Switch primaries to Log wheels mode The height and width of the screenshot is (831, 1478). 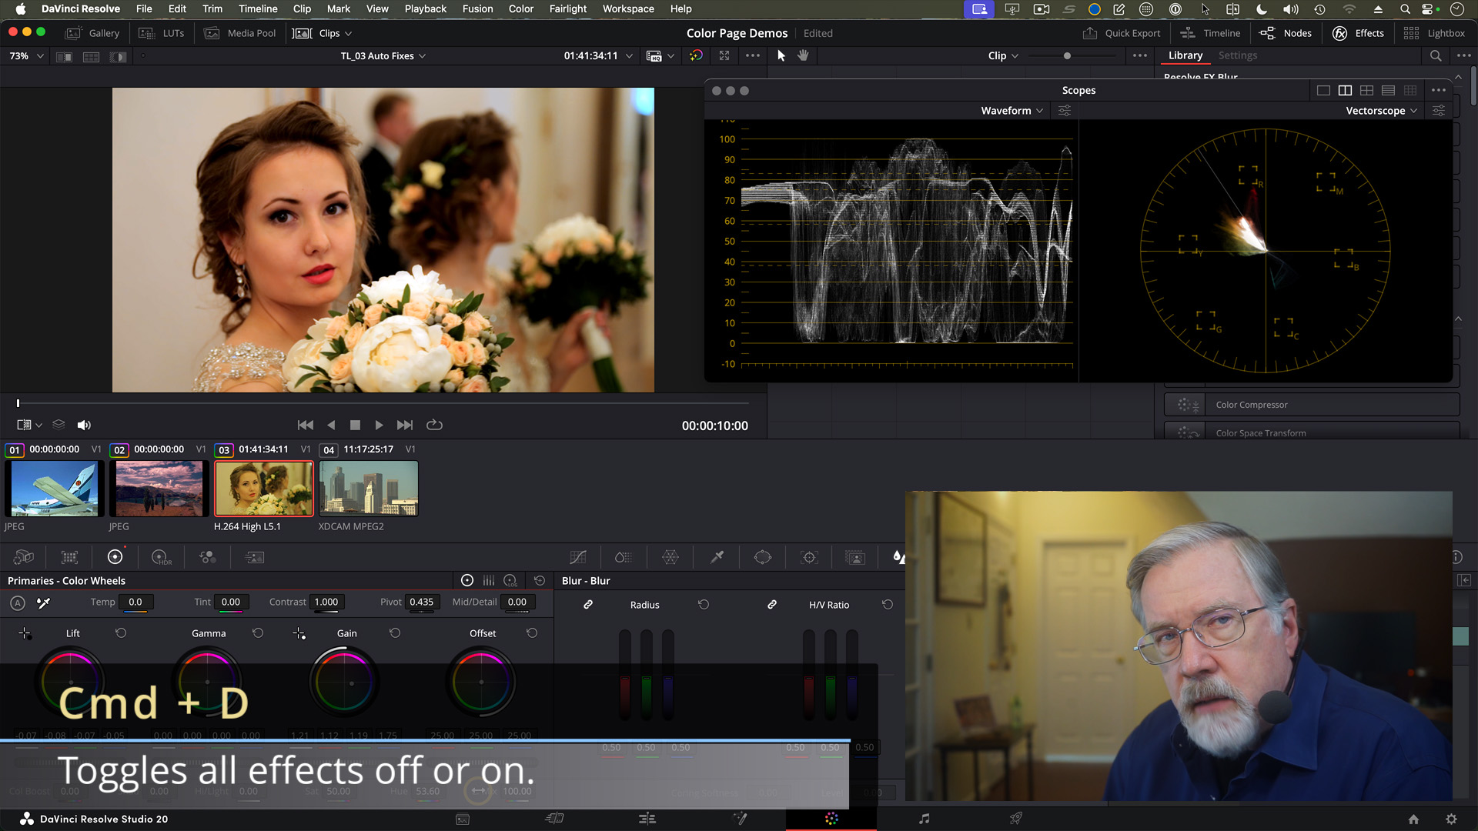(x=510, y=580)
